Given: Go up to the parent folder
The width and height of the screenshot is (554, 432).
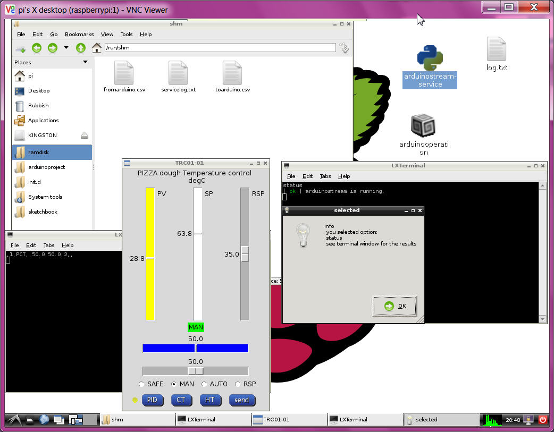Looking at the screenshot, I should (81, 48).
